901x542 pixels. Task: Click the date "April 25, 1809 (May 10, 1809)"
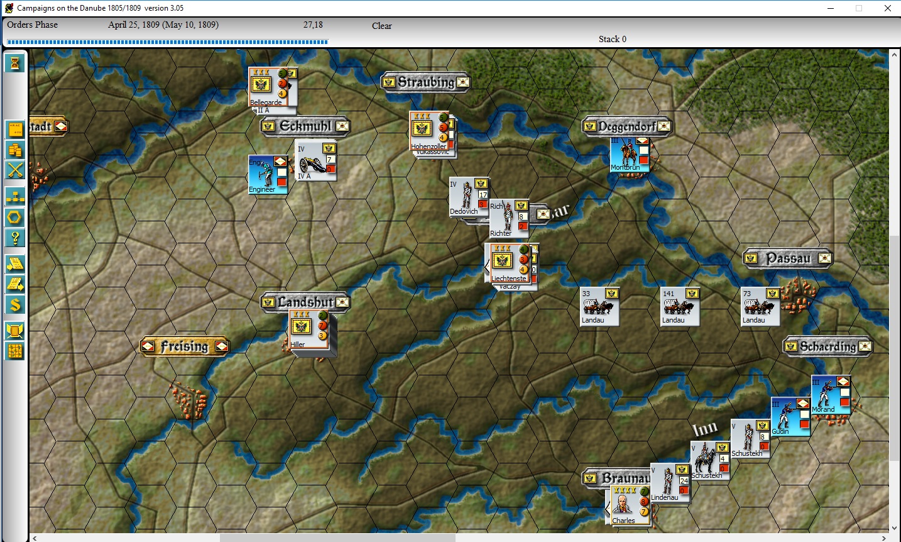tap(163, 25)
